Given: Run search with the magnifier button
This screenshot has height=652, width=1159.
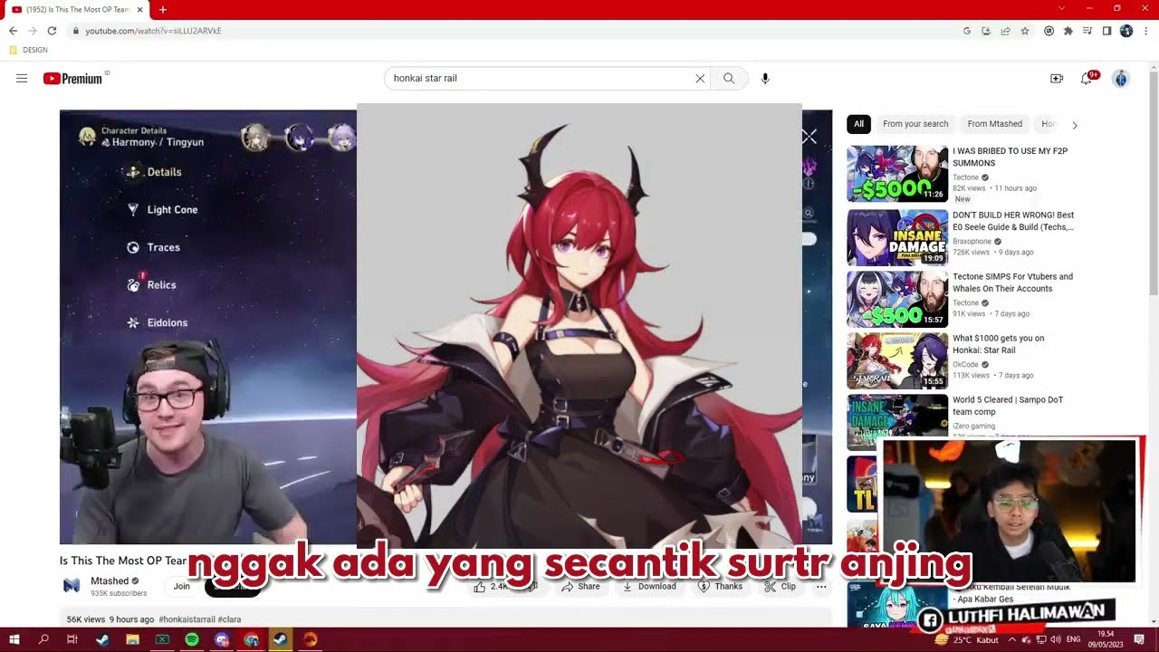Looking at the screenshot, I should tap(729, 79).
